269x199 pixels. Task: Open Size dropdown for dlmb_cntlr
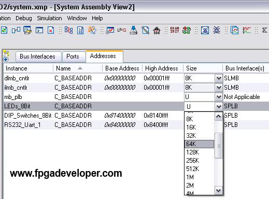pyautogui.click(x=219, y=78)
